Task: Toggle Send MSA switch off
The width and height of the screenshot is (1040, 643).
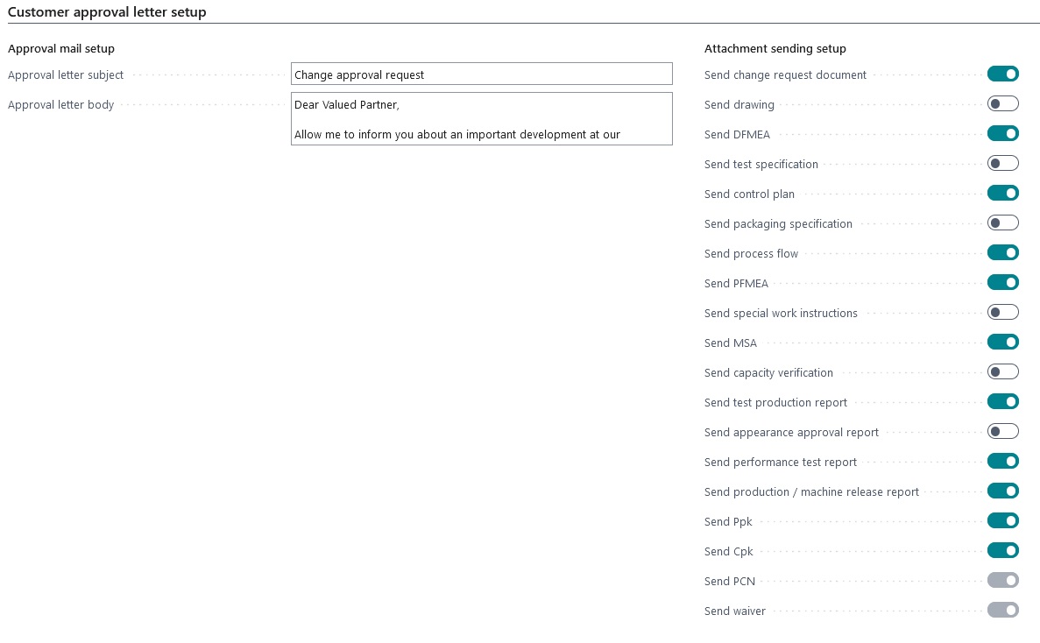Action: 1002,343
